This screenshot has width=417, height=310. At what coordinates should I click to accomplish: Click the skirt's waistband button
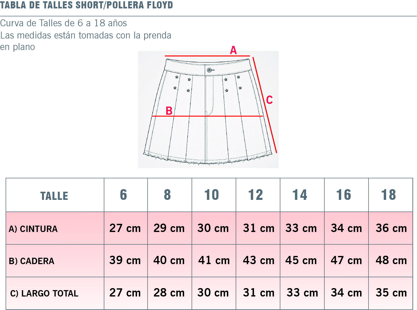209,70
